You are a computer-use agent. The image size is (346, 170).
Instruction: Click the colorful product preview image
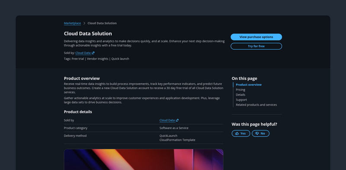click(x=144, y=160)
